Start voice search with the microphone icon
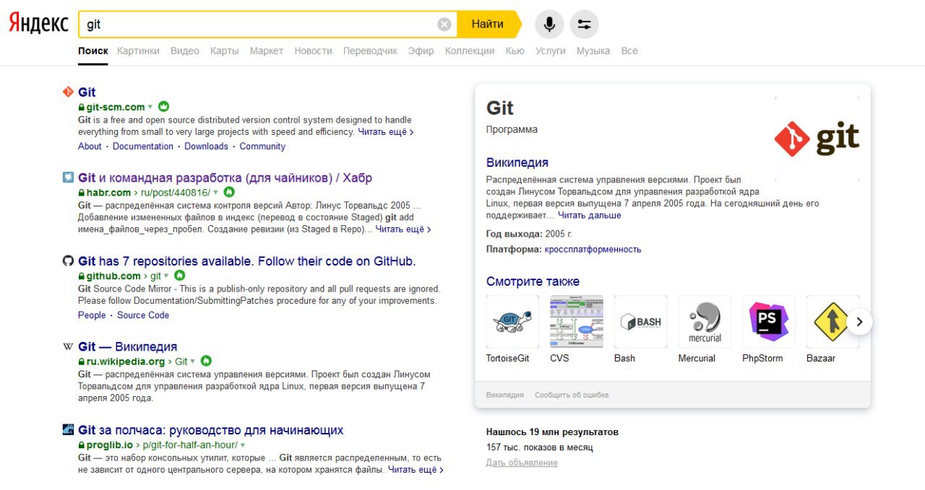This screenshot has height=490, width=925. pyautogui.click(x=549, y=25)
